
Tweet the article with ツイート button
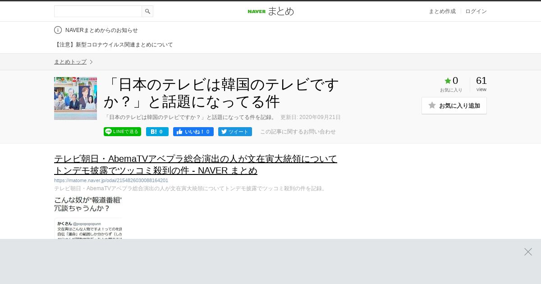point(235,132)
